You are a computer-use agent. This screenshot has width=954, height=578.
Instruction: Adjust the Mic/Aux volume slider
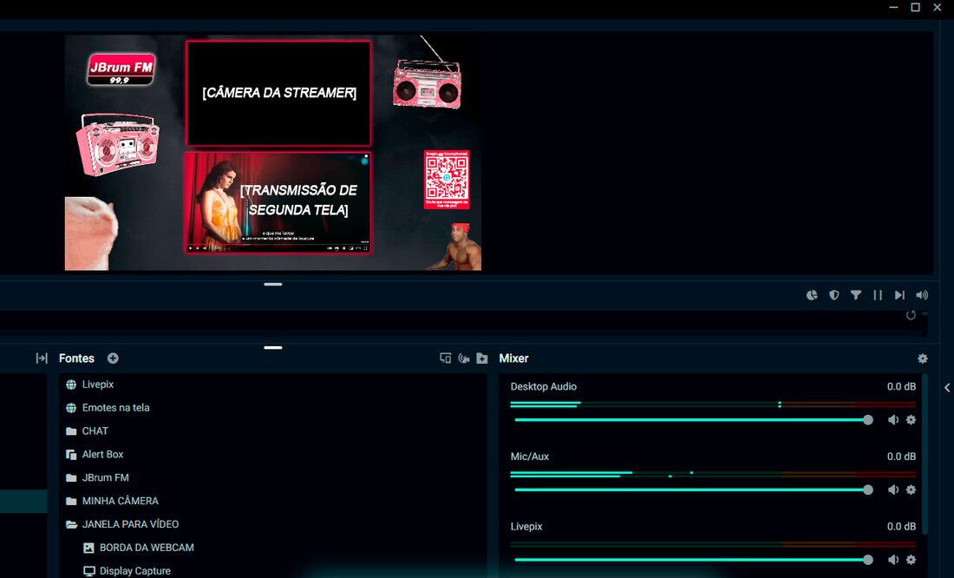coord(694,489)
